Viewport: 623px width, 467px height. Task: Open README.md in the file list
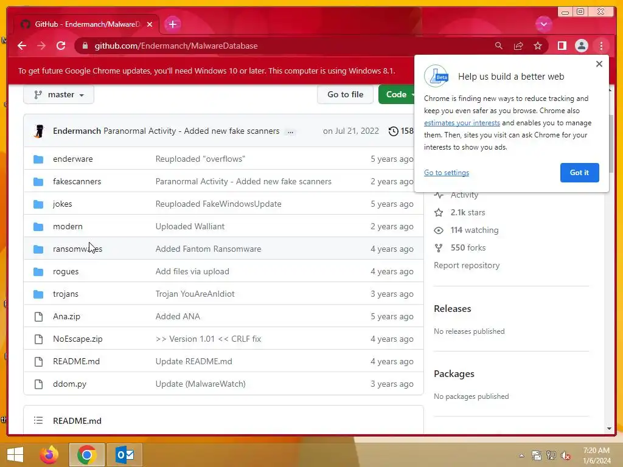coord(76,361)
